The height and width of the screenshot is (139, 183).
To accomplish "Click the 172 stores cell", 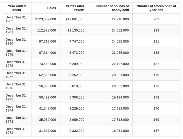I will (156, 97).
